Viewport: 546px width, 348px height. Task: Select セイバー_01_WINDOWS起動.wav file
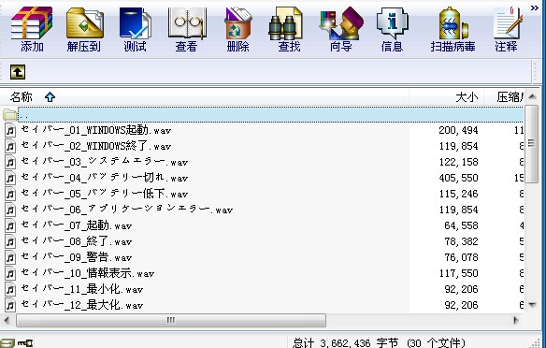pyautogui.click(x=96, y=130)
